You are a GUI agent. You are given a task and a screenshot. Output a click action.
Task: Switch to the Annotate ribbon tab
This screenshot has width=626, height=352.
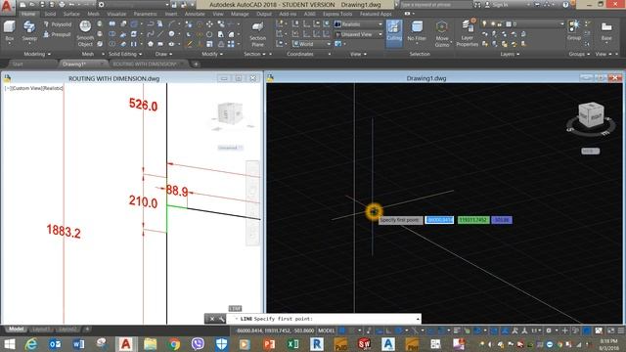195,14
